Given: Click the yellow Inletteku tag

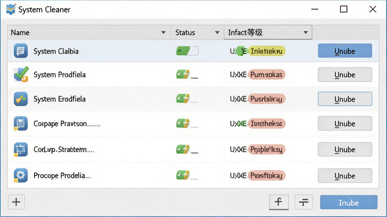Looking at the screenshot, I should click(x=266, y=51).
